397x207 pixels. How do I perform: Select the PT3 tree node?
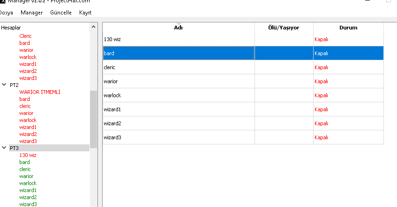click(14, 148)
